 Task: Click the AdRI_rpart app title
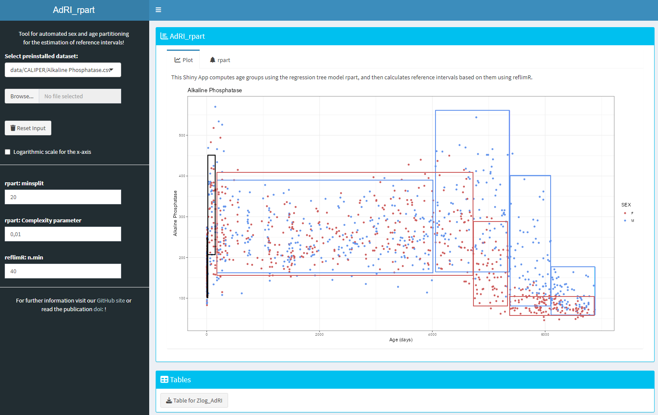(x=74, y=10)
